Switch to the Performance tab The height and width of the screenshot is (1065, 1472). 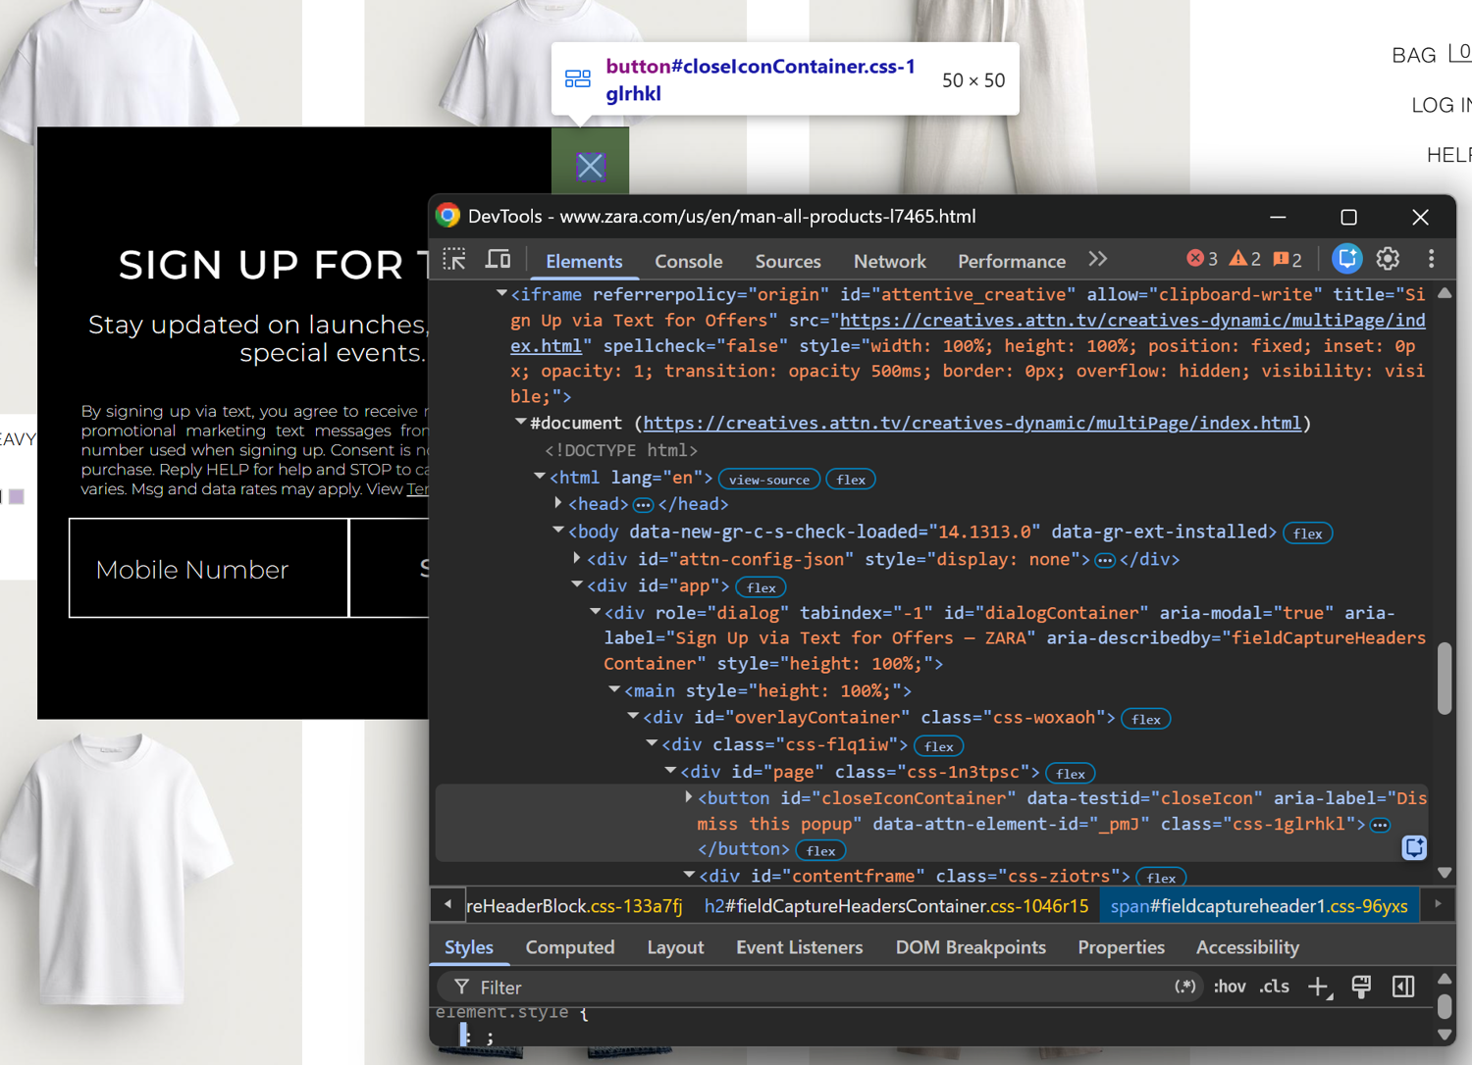[x=1011, y=261]
